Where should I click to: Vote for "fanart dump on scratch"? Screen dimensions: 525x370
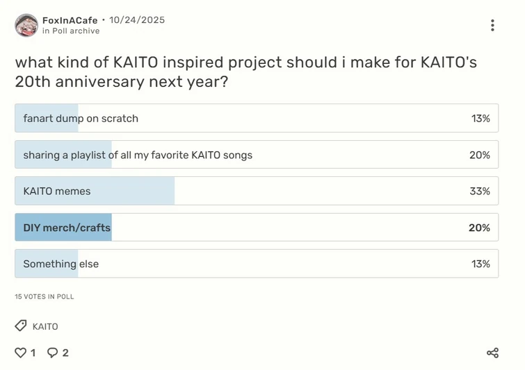(256, 118)
